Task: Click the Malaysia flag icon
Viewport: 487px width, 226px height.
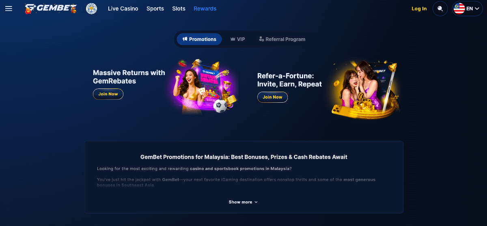Action: click(x=459, y=9)
